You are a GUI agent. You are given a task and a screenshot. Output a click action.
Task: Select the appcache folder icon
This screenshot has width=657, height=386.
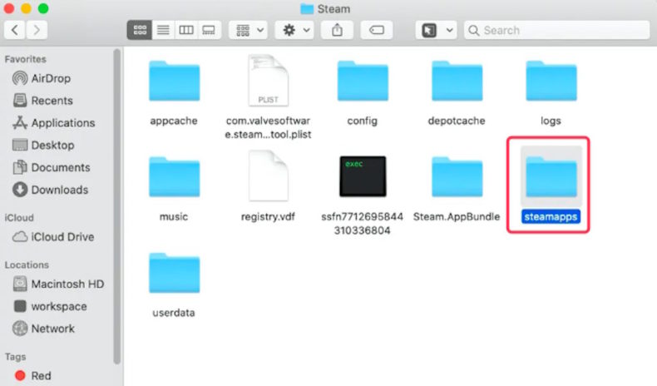coord(175,81)
